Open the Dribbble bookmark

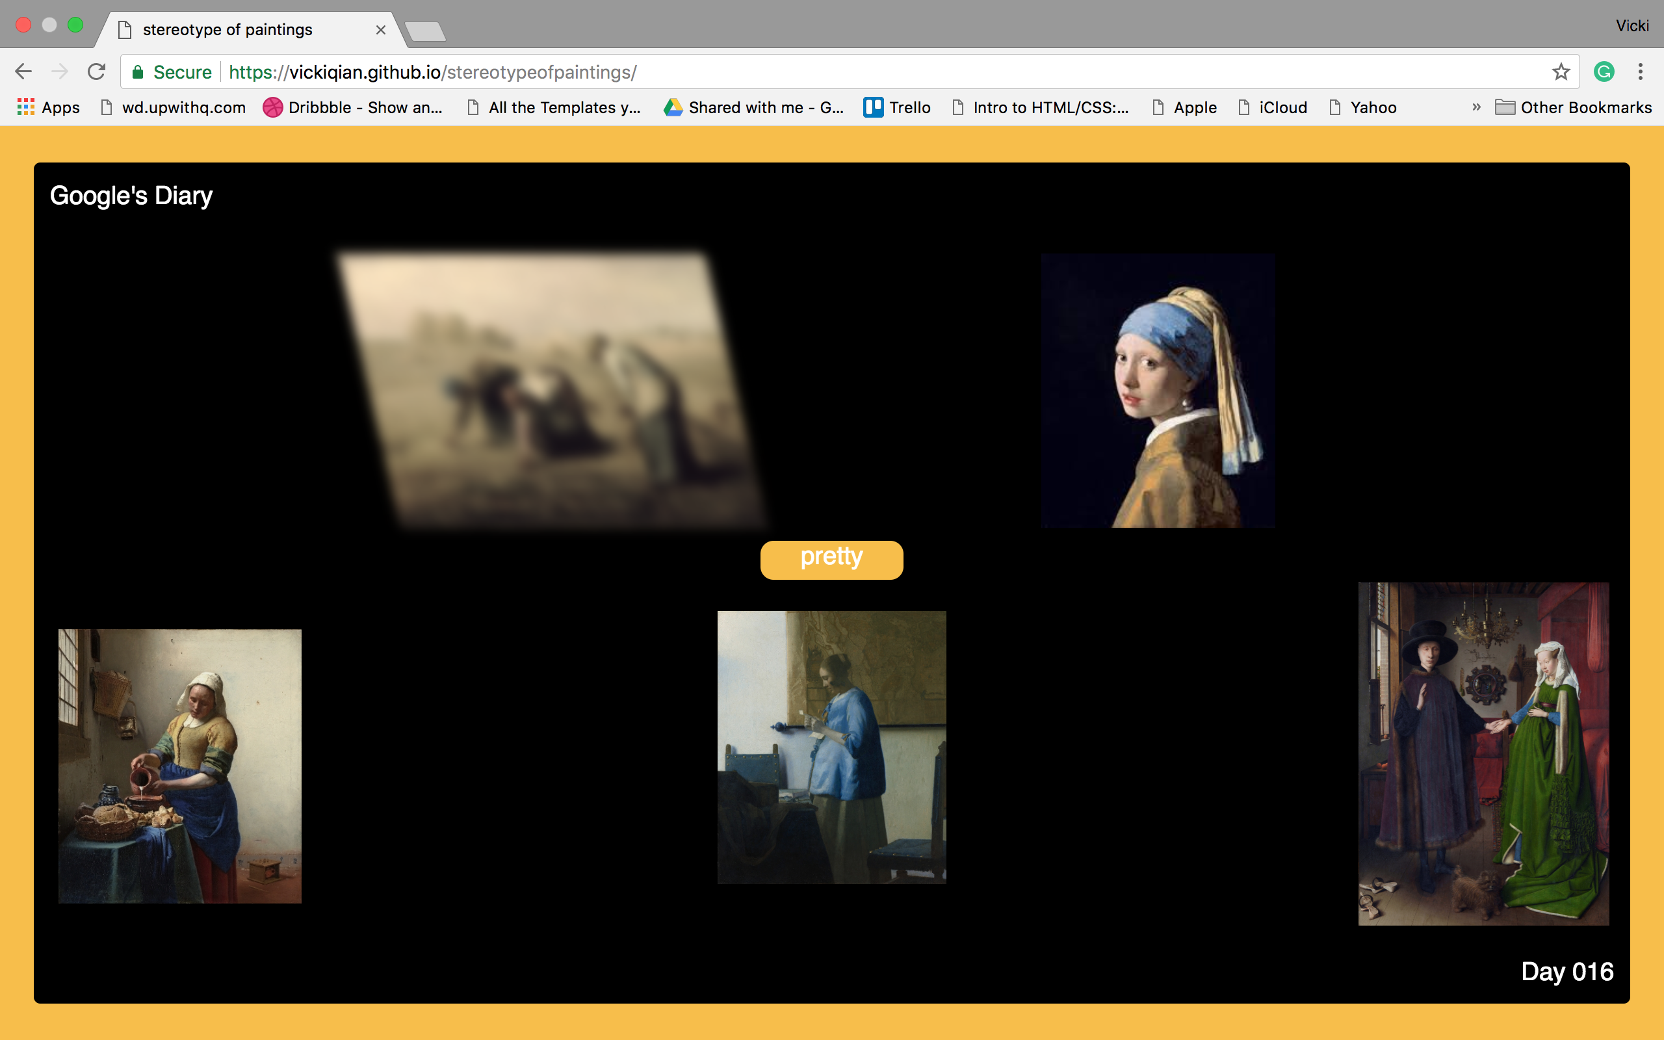pyautogui.click(x=353, y=107)
